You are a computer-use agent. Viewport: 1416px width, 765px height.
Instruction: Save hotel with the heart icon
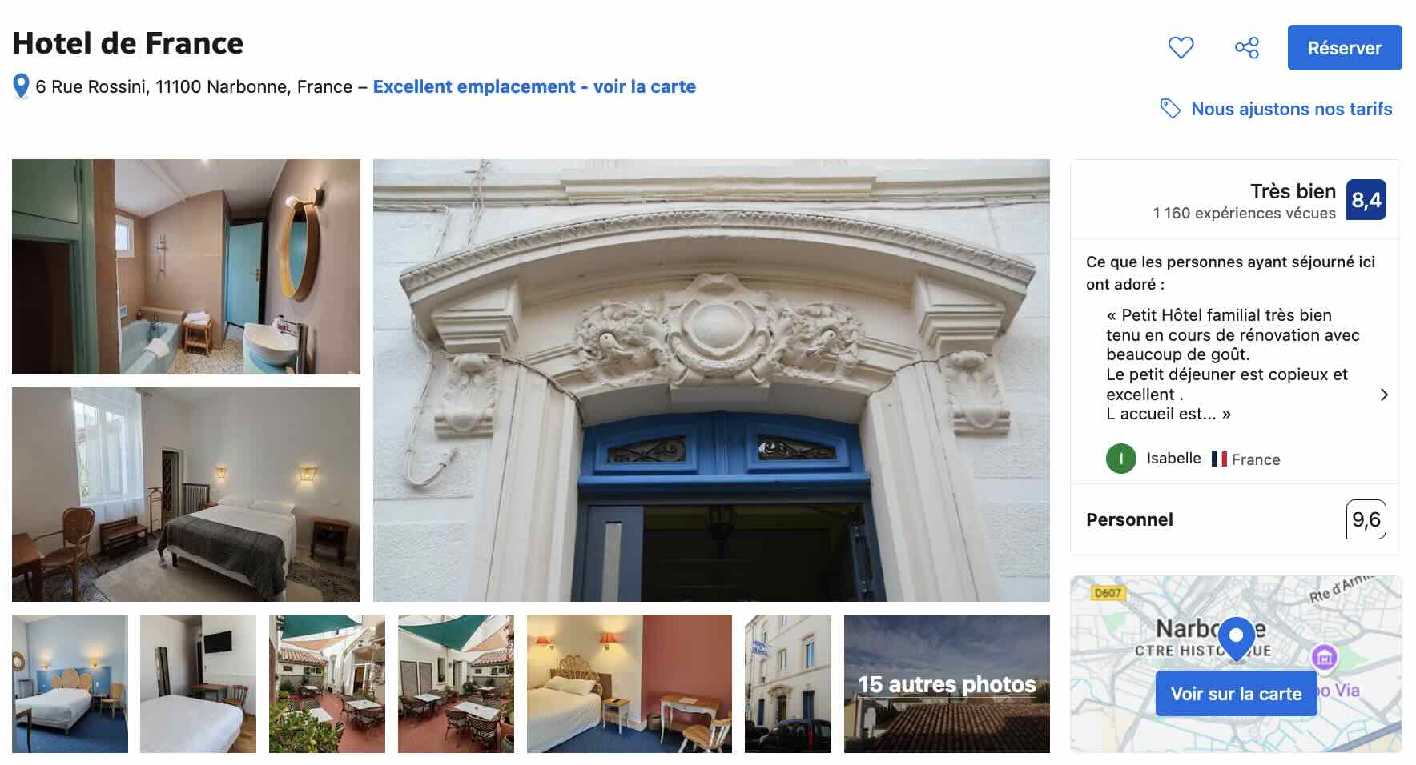(x=1181, y=48)
